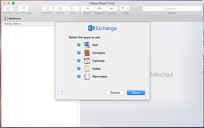
Task: Uncheck the Calendar checkbox
Action: [x=79, y=61]
